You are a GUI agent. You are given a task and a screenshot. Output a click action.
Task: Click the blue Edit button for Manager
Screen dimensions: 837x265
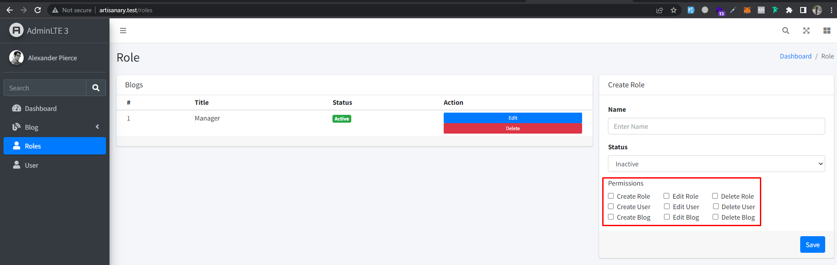(x=512, y=118)
